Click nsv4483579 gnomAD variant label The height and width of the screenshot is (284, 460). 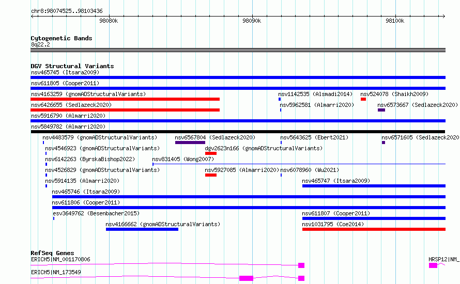pyautogui.click(x=100, y=137)
